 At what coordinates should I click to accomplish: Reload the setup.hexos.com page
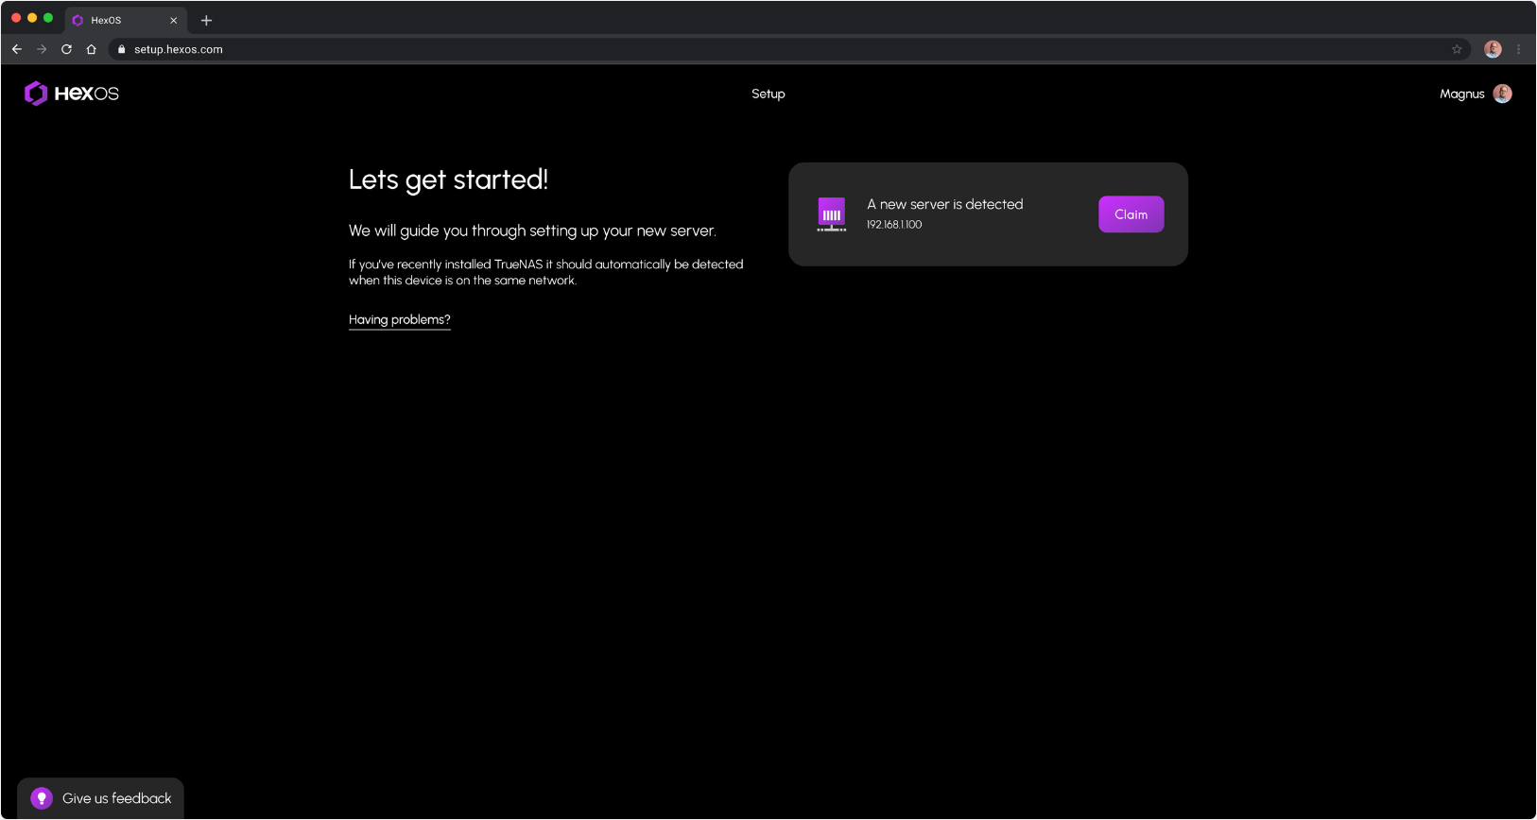click(x=66, y=49)
